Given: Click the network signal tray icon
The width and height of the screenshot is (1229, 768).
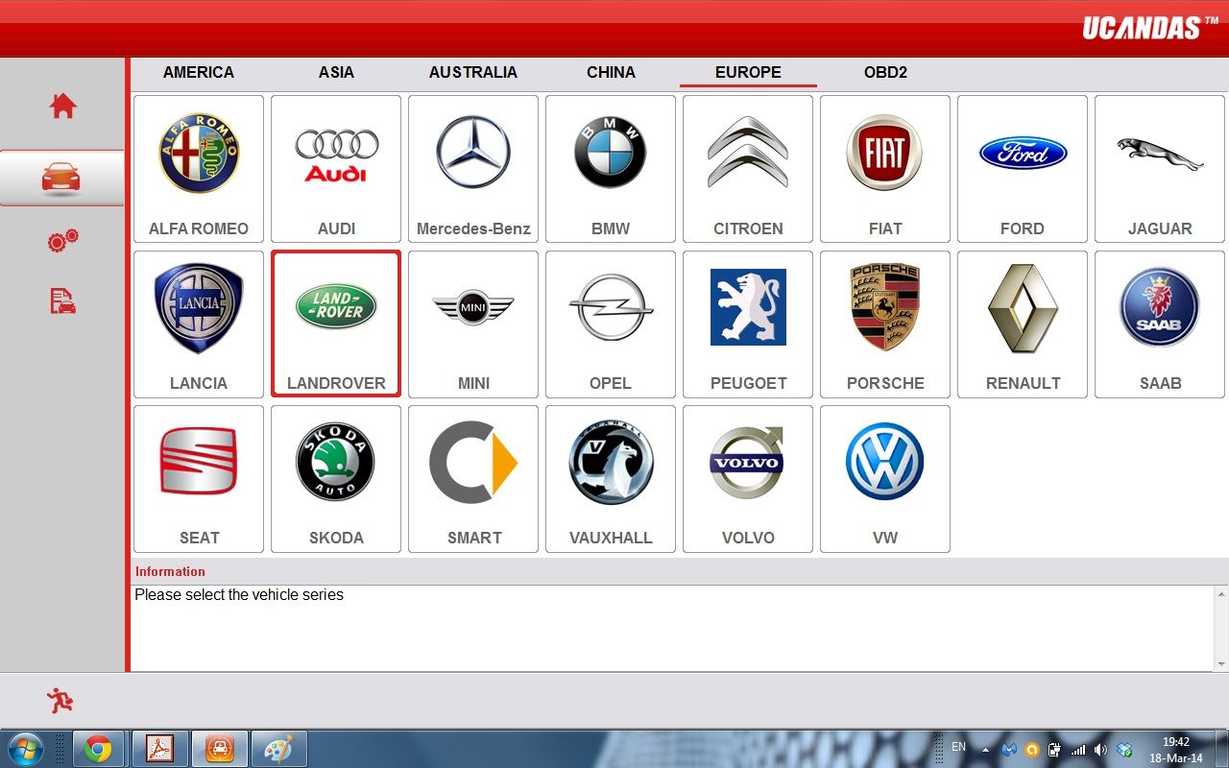Looking at the screenshot, I should 1077,750.
